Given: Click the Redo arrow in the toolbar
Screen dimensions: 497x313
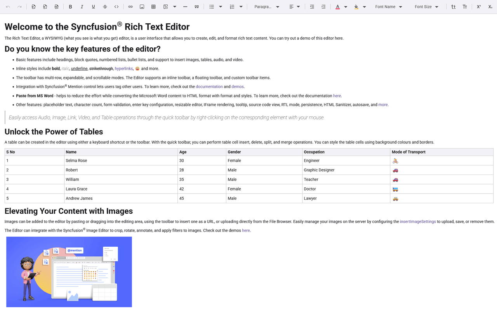Looking at the screenshot, I should tap(20, 7).
